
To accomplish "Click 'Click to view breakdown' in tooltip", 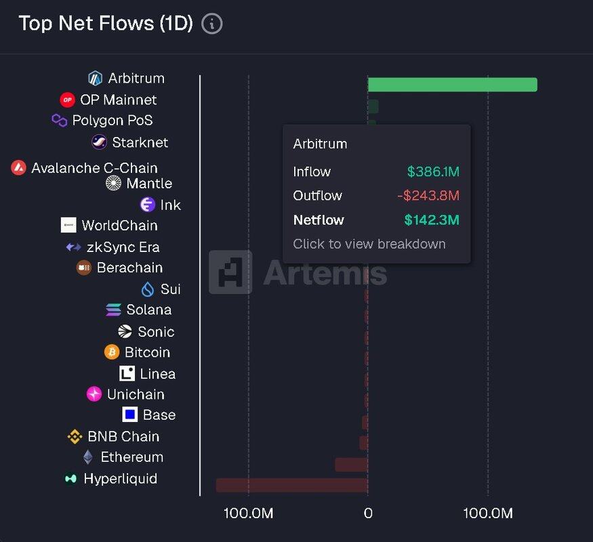I will (x=369, y=244).
